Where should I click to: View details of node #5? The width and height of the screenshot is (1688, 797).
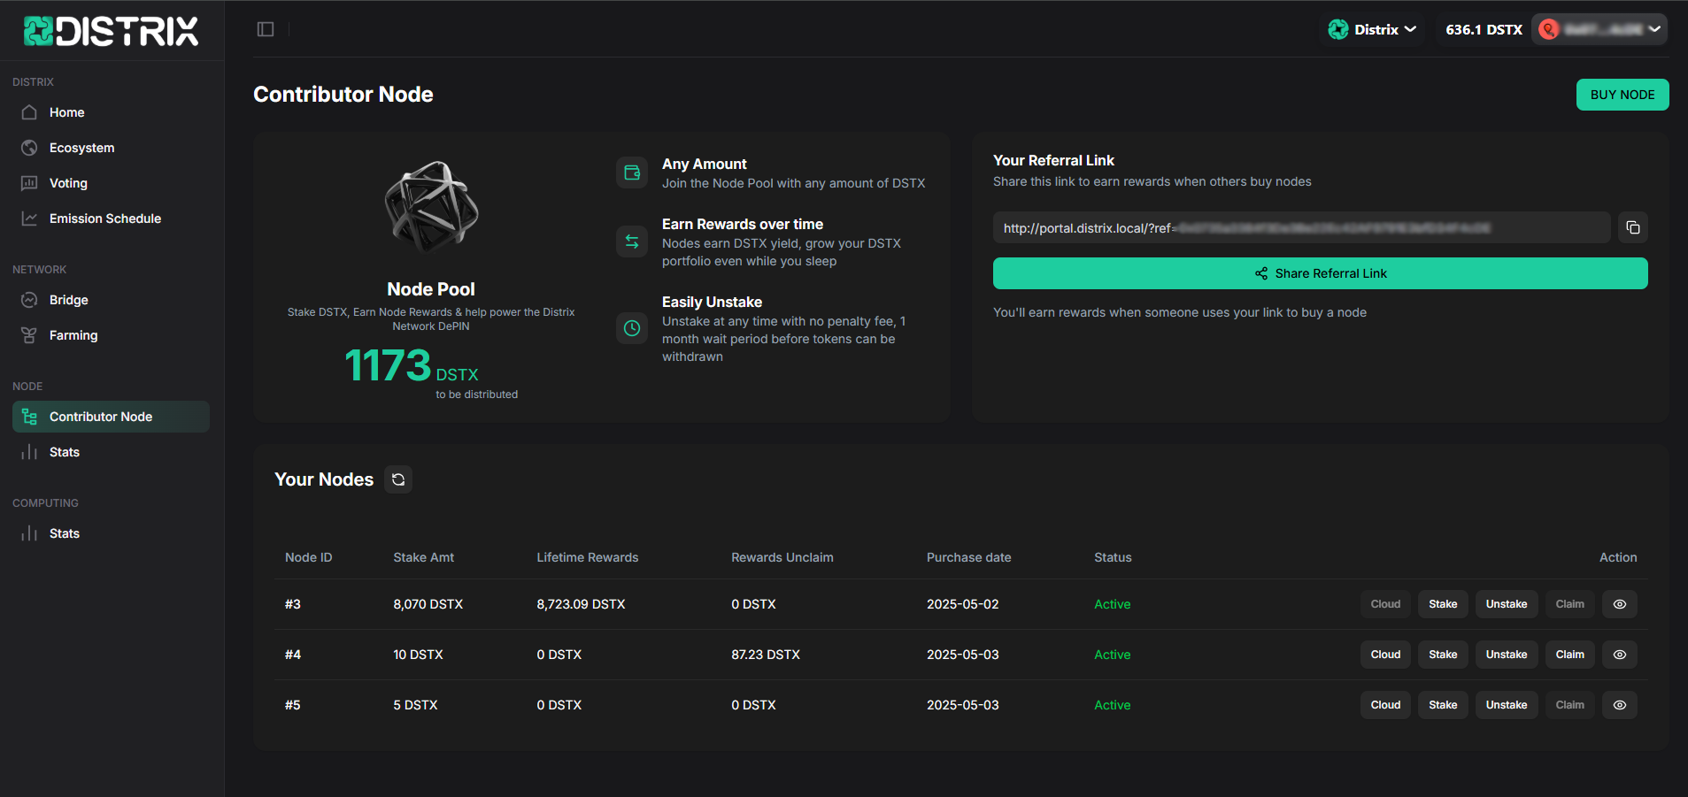(x=1620, y=705)
